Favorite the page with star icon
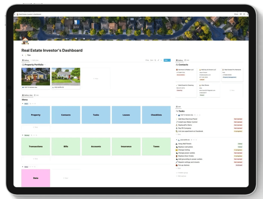This screenshot has height=199, width=263. click(248, 14)
